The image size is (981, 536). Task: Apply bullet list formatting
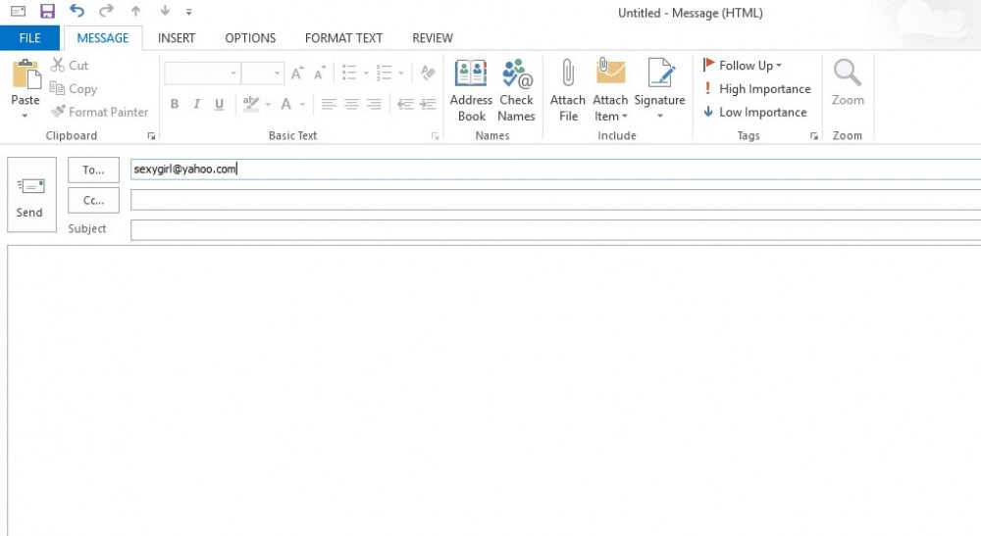point(349,73)
